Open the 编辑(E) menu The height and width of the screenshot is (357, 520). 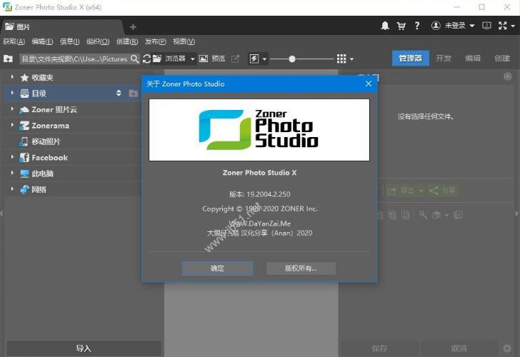click(x=42, y=41)
